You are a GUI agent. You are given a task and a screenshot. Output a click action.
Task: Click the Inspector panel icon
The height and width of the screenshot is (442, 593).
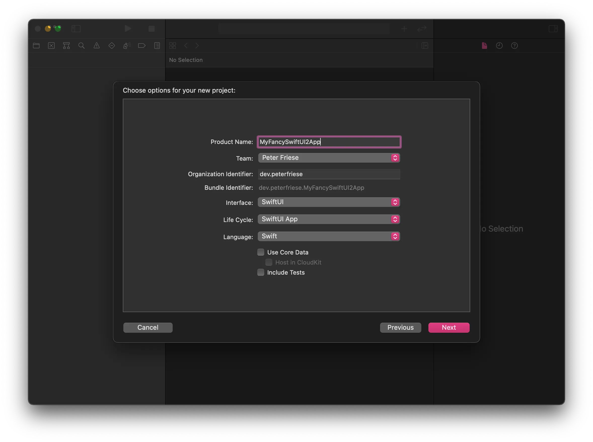[x=553, y=29]
